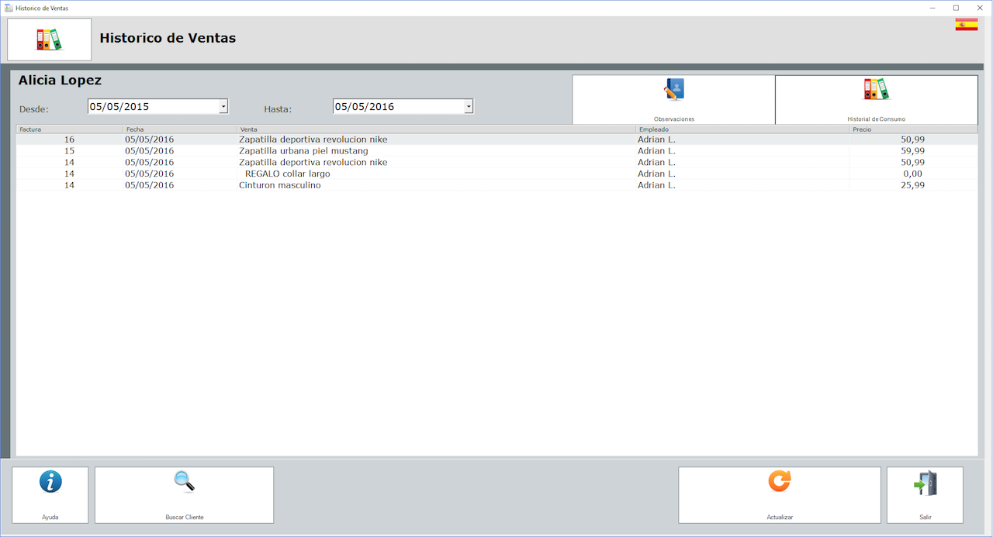Image resolution: width=993 pixels, height=537 pixels.
Task: Select the Spanish flag language icon
Action: (x=966, y=25)
